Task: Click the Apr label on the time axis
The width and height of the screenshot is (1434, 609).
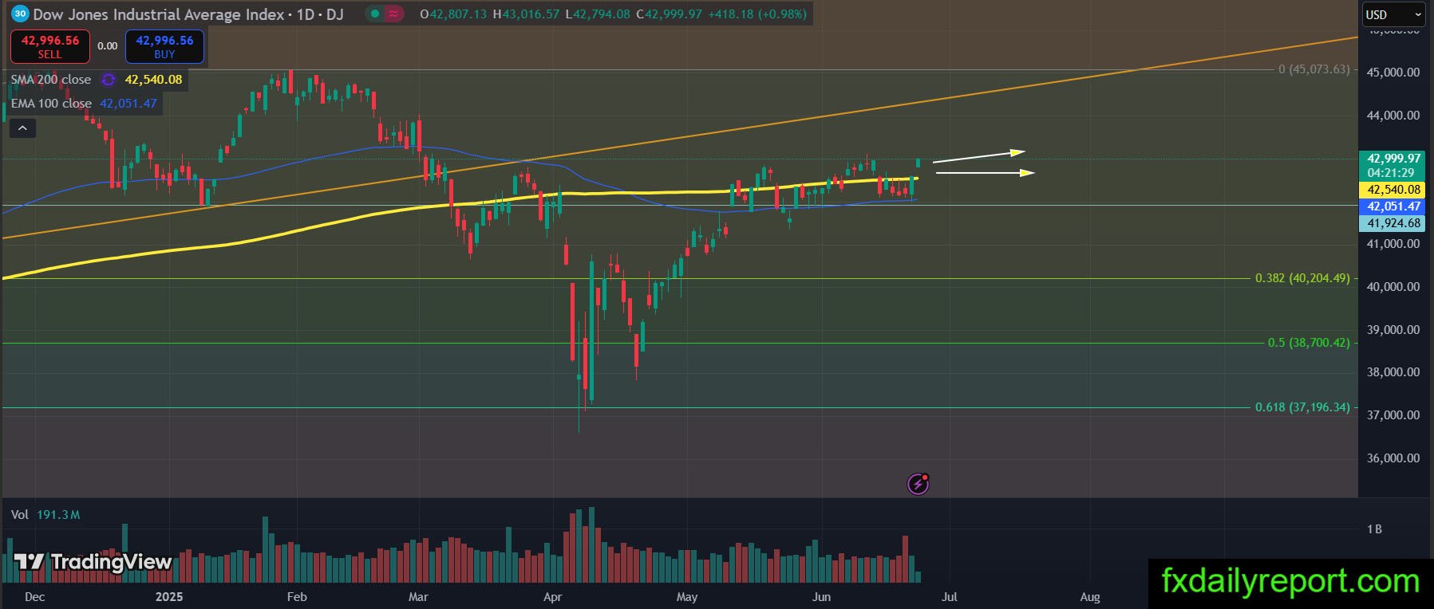Action: coord(552,597)
